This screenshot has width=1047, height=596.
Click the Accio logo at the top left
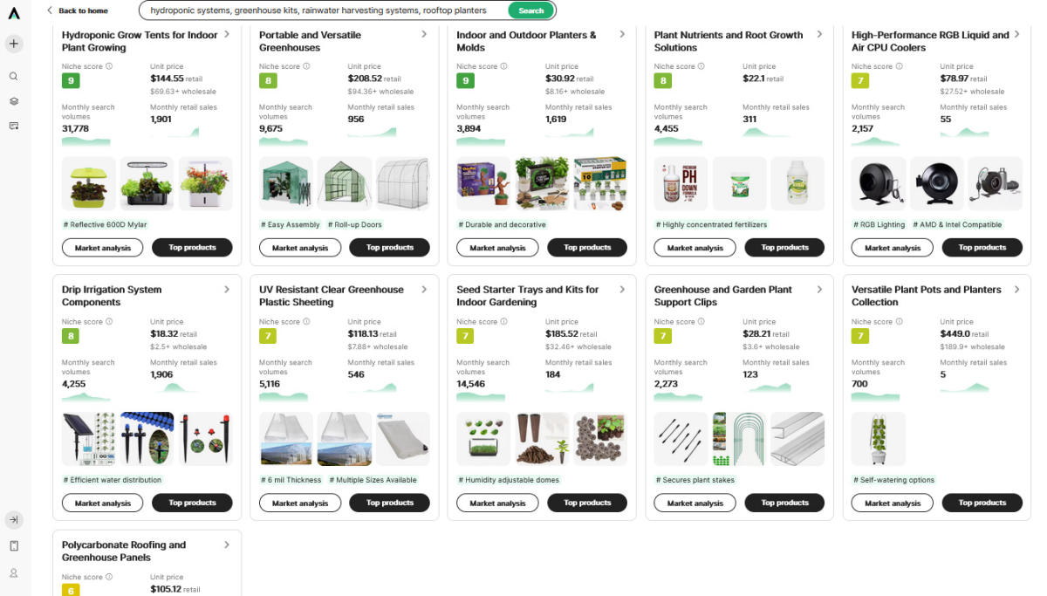click(14, 11)
